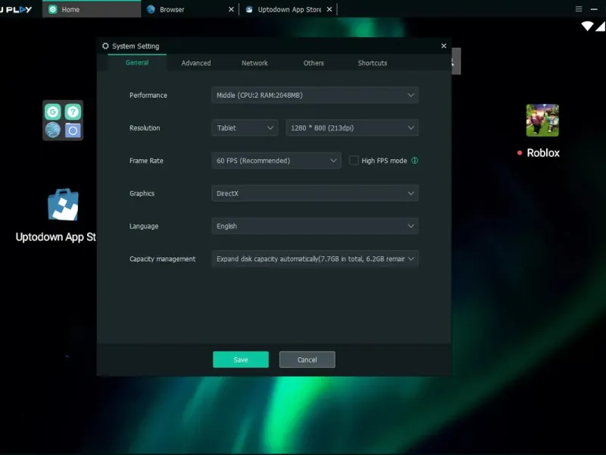Open the Roblox app icon
The image size is (606, 455).
tap(542, 121)
